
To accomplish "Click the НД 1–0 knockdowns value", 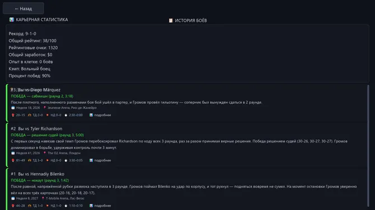I will (56, 206).
